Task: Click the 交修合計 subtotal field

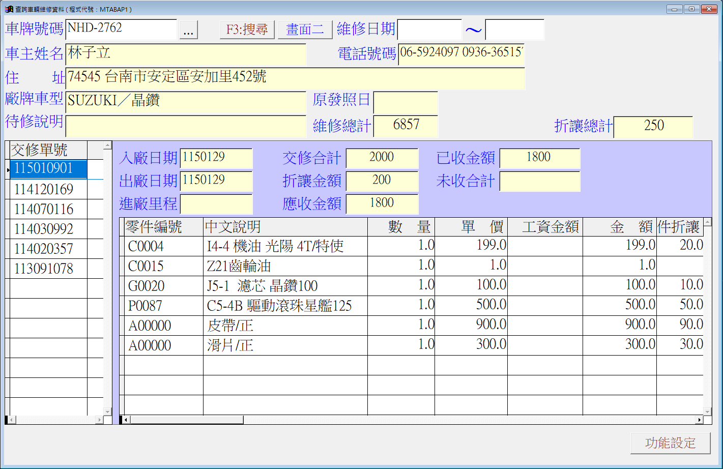Action: point(382,158)
